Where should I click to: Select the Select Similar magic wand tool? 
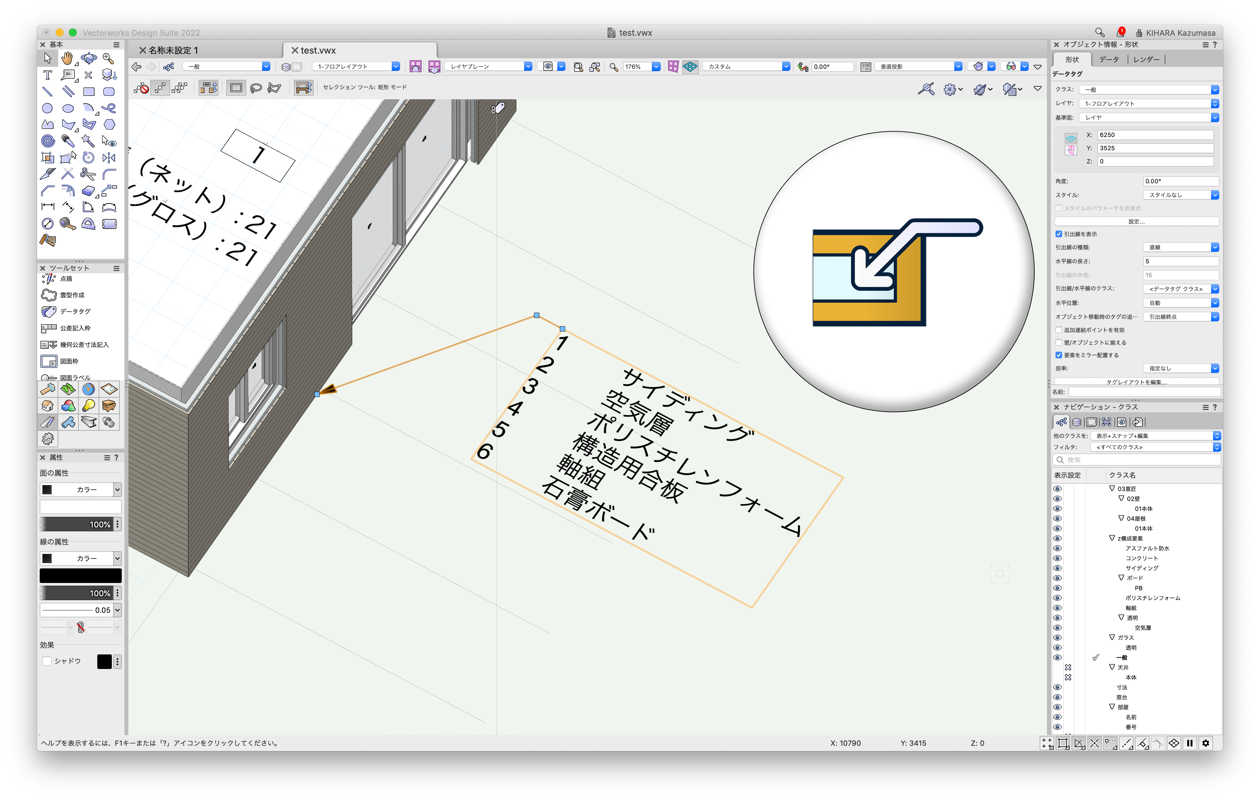click(88, 141)
